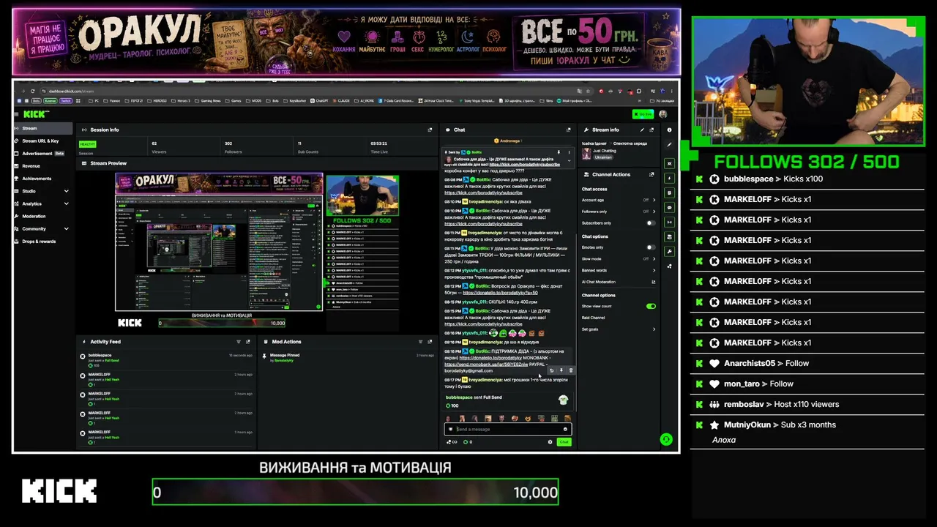Click the info icon in the right-side rail
937x527 pixels.
(669, 130)
